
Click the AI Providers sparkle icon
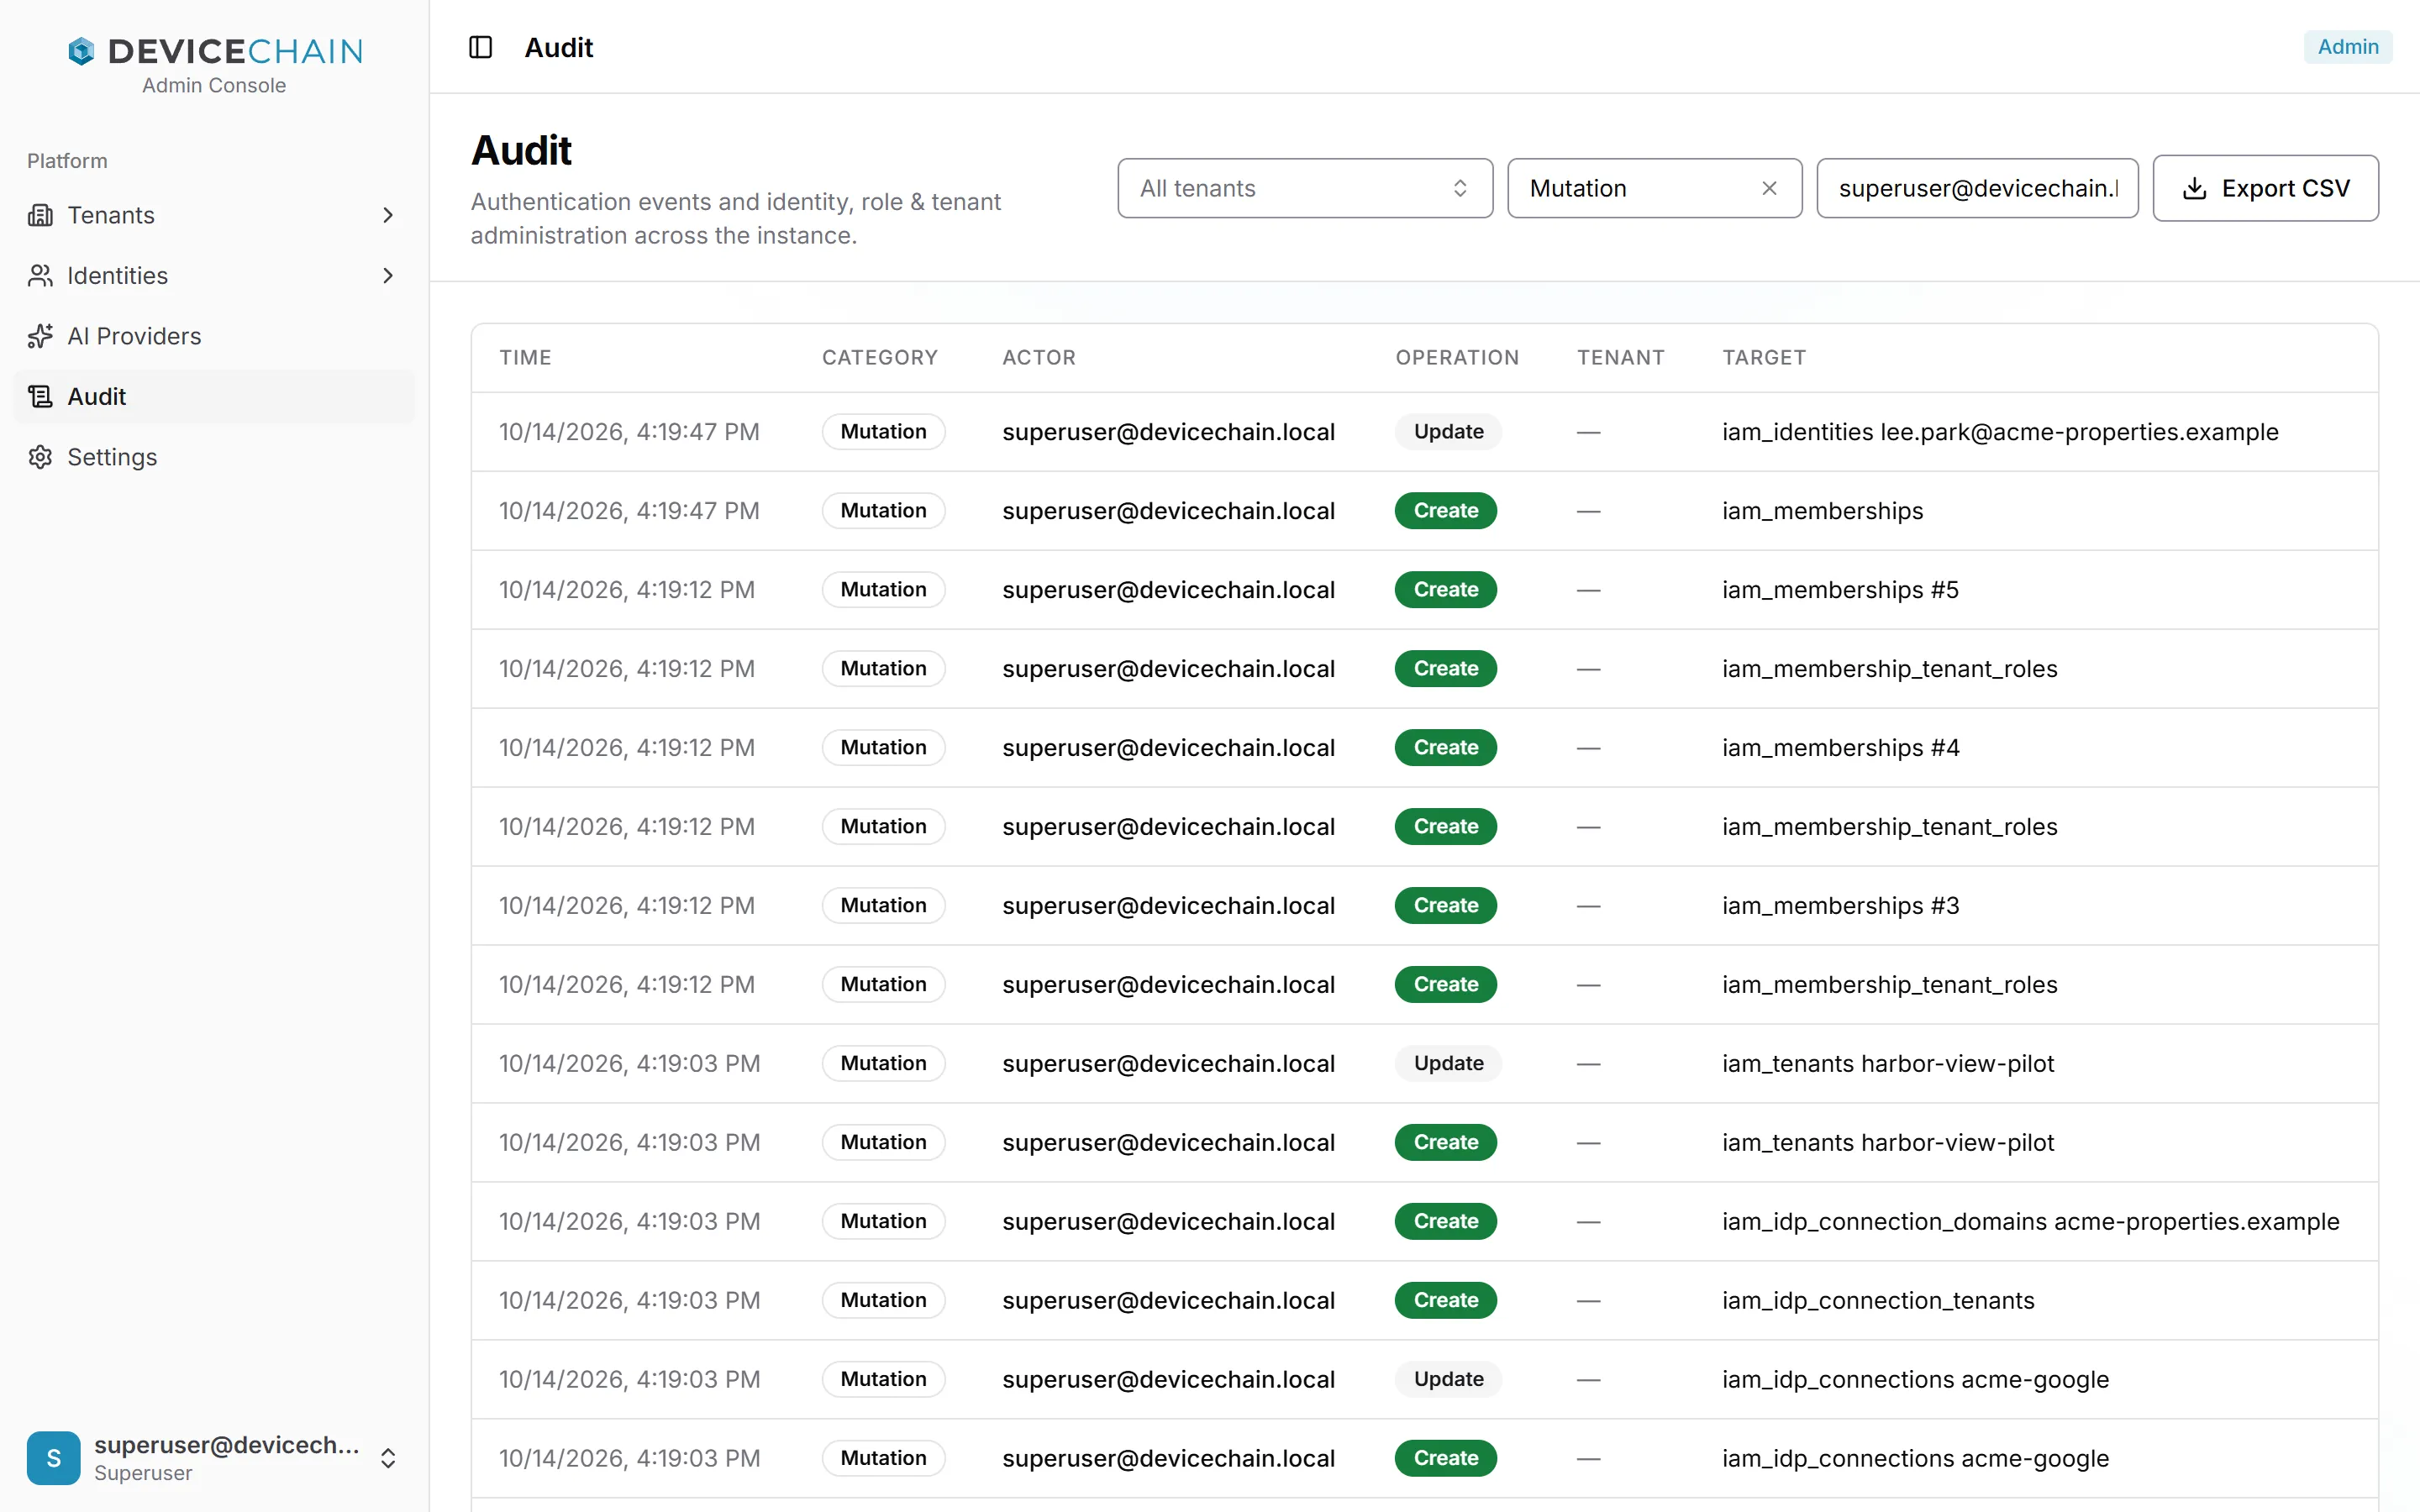(40, 336)
